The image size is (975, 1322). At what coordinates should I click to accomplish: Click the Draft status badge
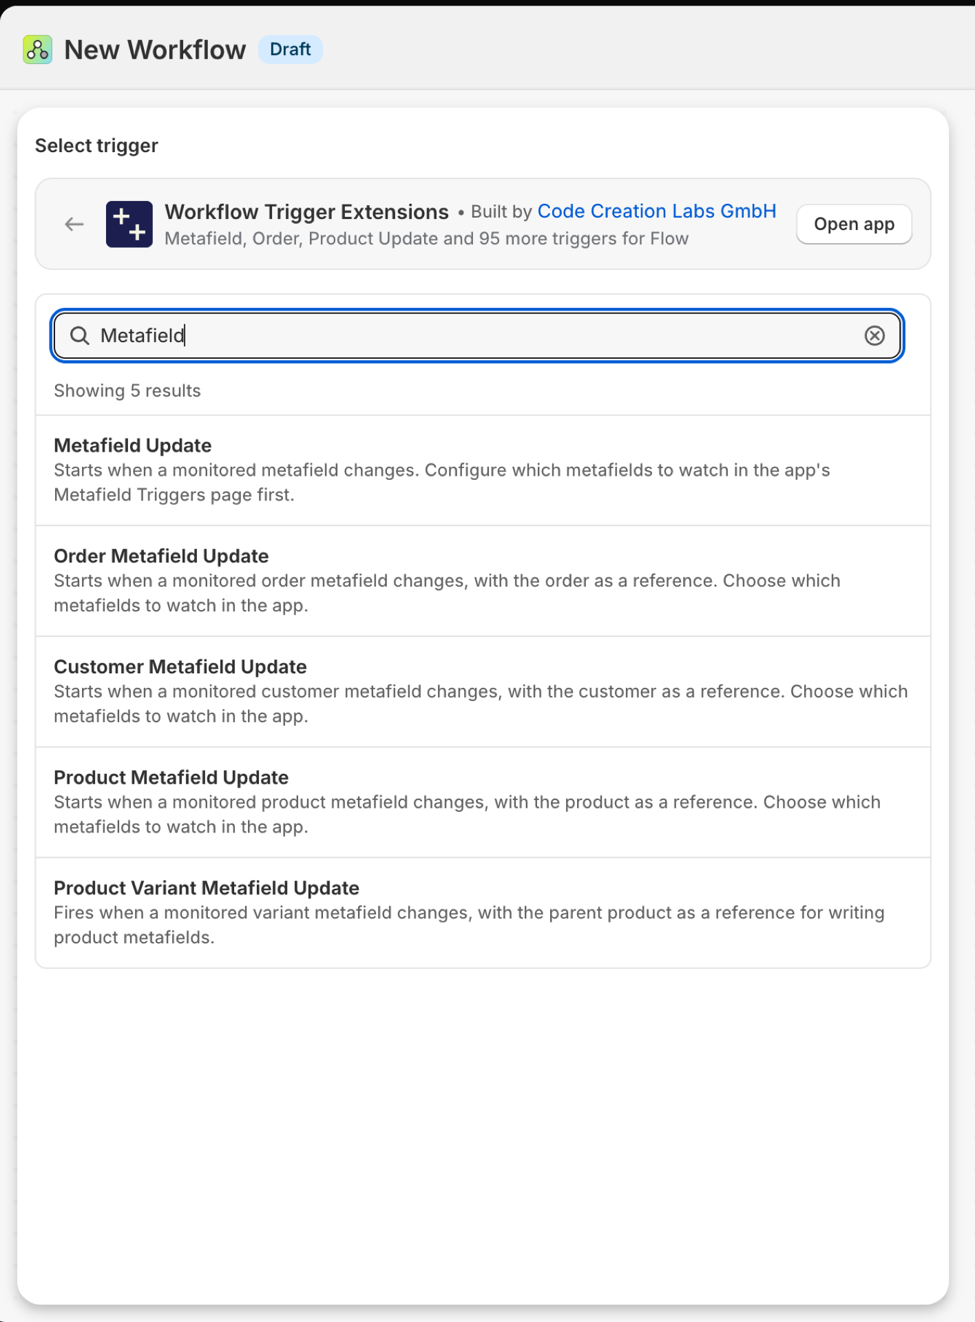(x=290, y=50)
